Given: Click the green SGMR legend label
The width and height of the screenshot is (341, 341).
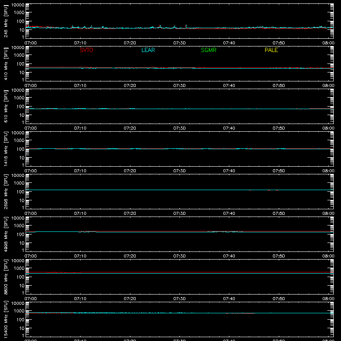Looking at the screenshot, I should pyautogui.click(x=208, y=50).
